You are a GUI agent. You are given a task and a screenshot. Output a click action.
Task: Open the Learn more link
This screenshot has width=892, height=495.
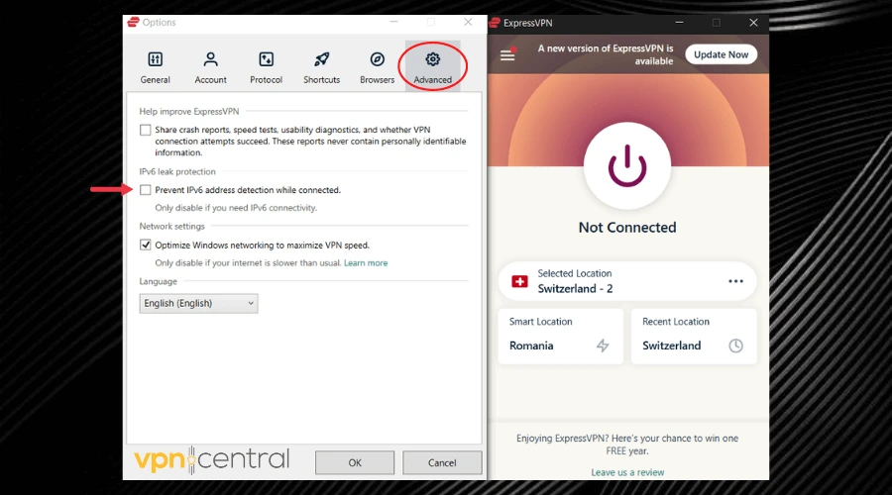point(366,263)
